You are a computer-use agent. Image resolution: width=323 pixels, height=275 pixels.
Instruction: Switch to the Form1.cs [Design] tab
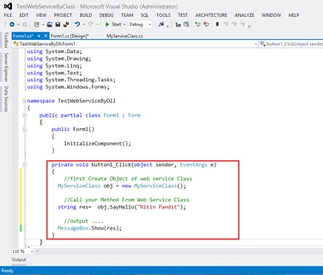(70, 36)
